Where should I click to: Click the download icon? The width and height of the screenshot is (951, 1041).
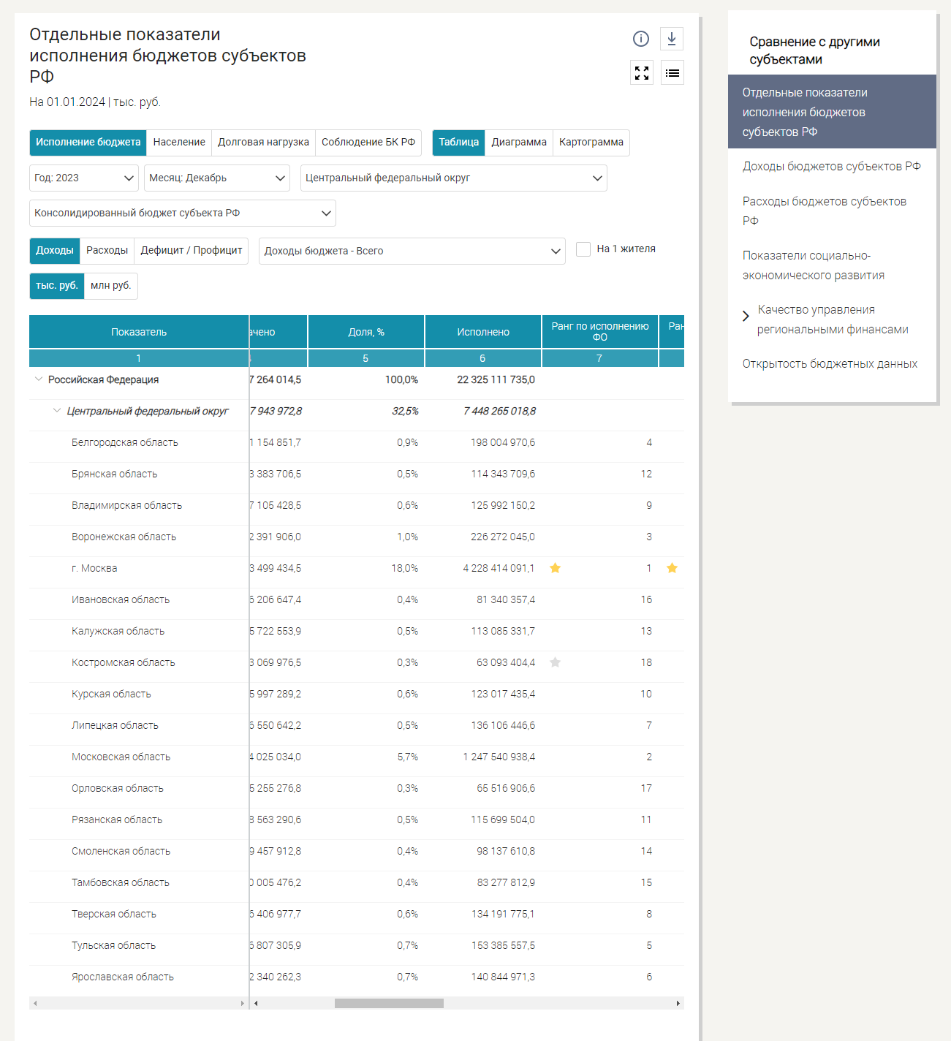(672, 39)
